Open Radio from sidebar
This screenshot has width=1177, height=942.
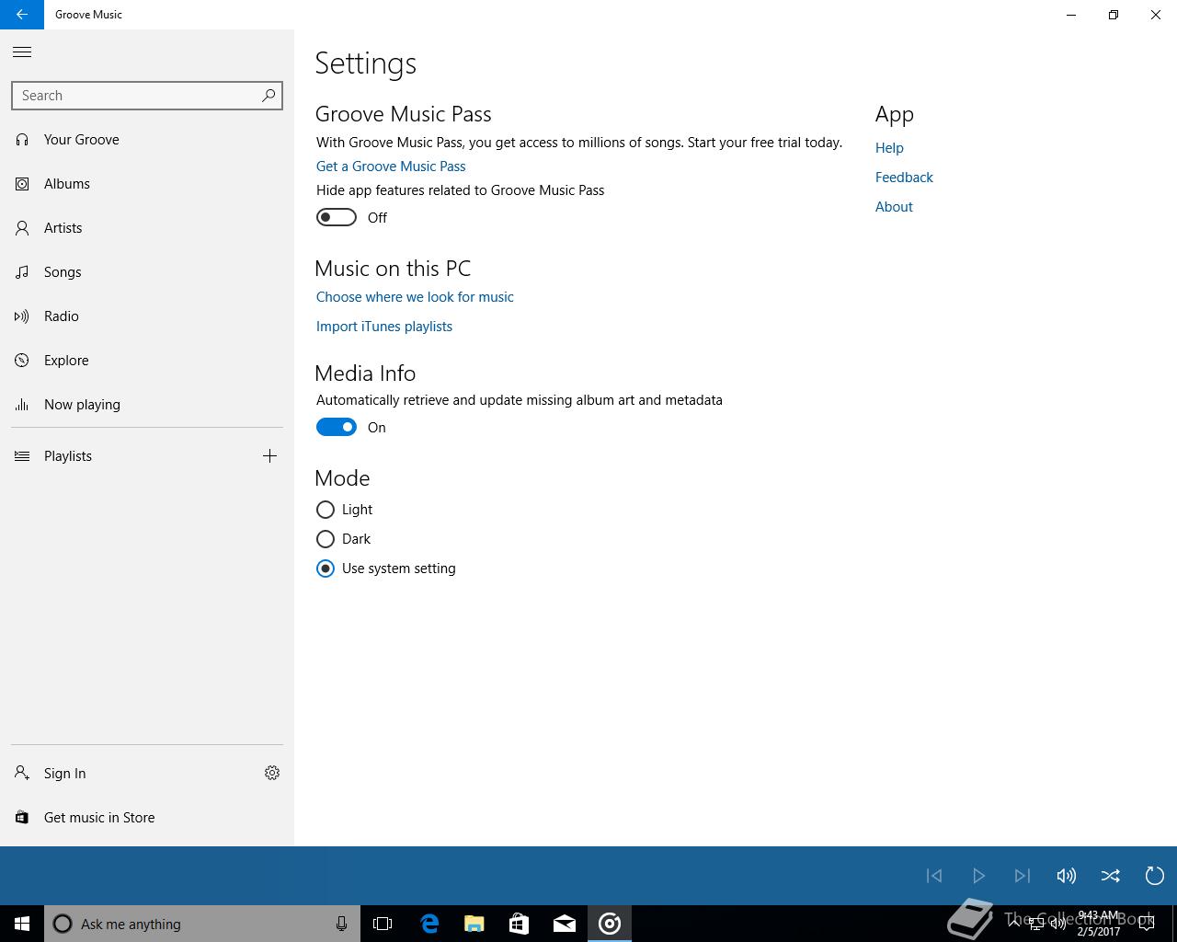coord(147,316)
